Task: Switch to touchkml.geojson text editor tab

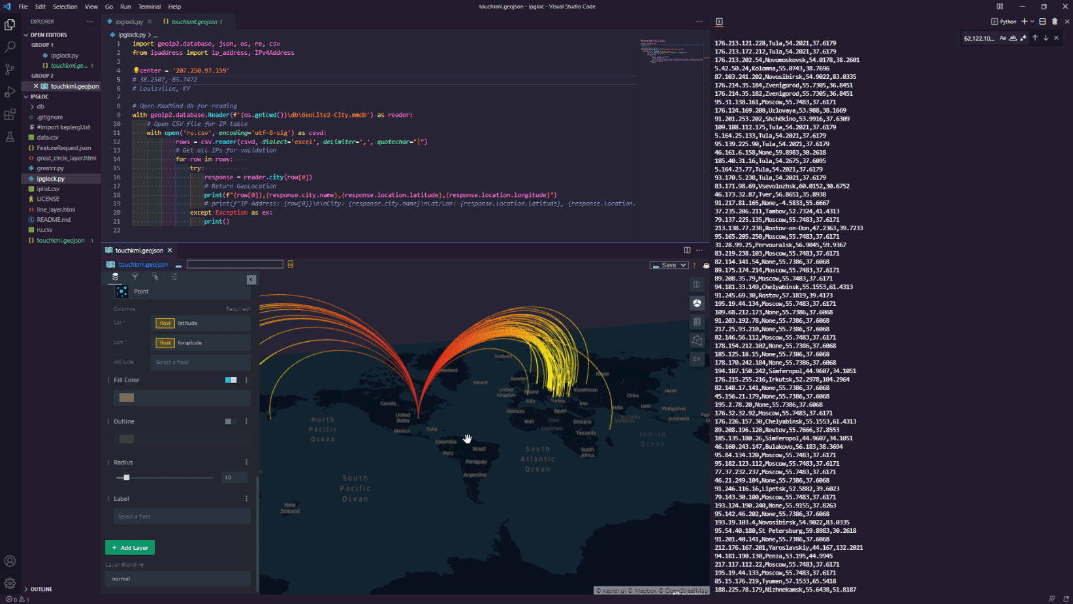Action: click(194, 22)
